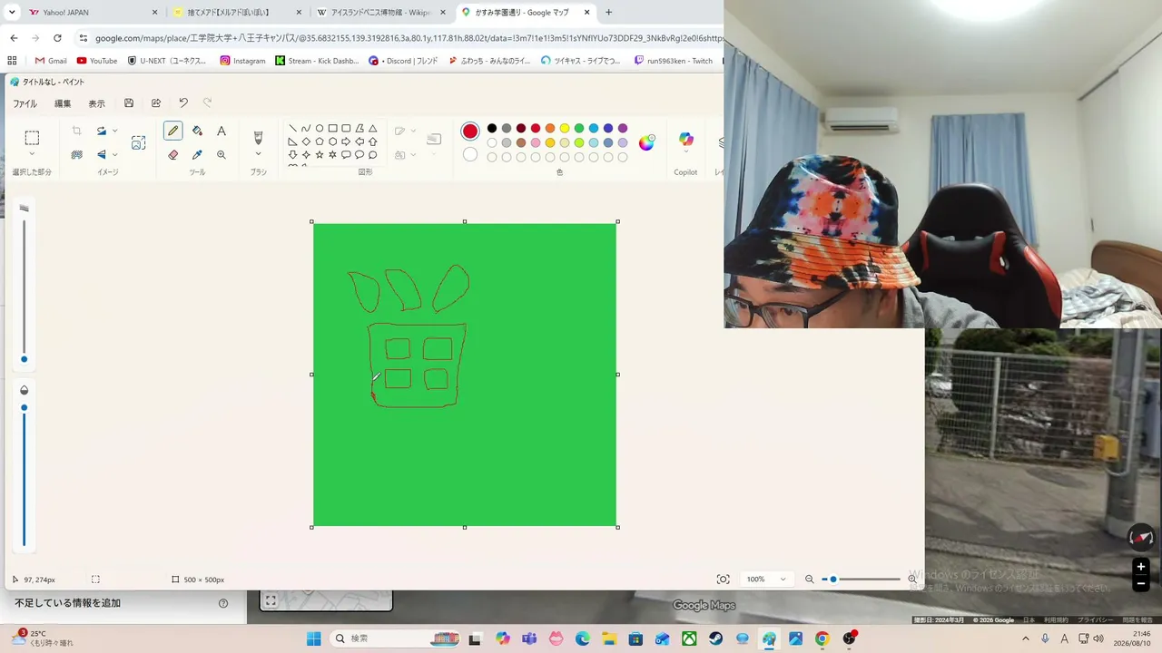Pick the black color swatch
Viewport: 1162px width, 653px height.
[x=492, y=129]
